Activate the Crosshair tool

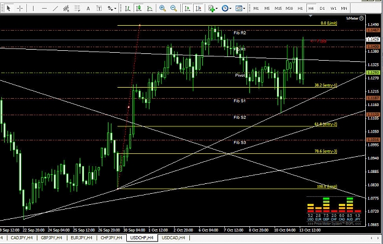pyautogui.click(x=20, y=9)
